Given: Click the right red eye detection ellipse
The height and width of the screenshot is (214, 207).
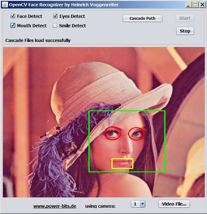Looking at the screenshot, I should (136, 134).
